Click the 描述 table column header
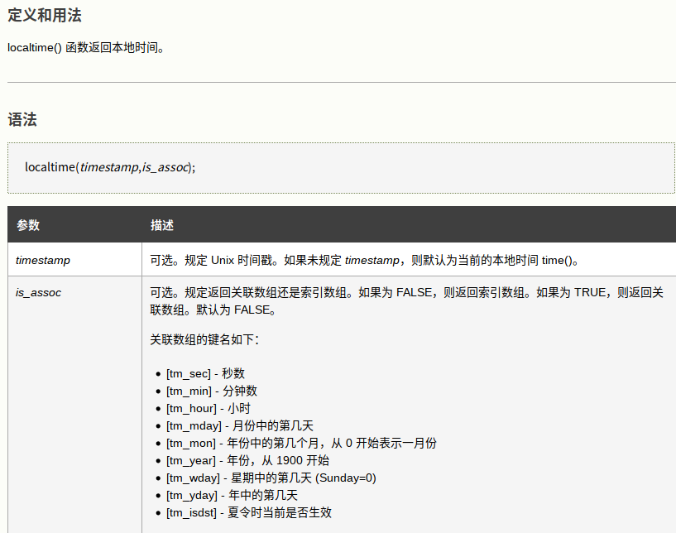 click(x=162, y=225)
